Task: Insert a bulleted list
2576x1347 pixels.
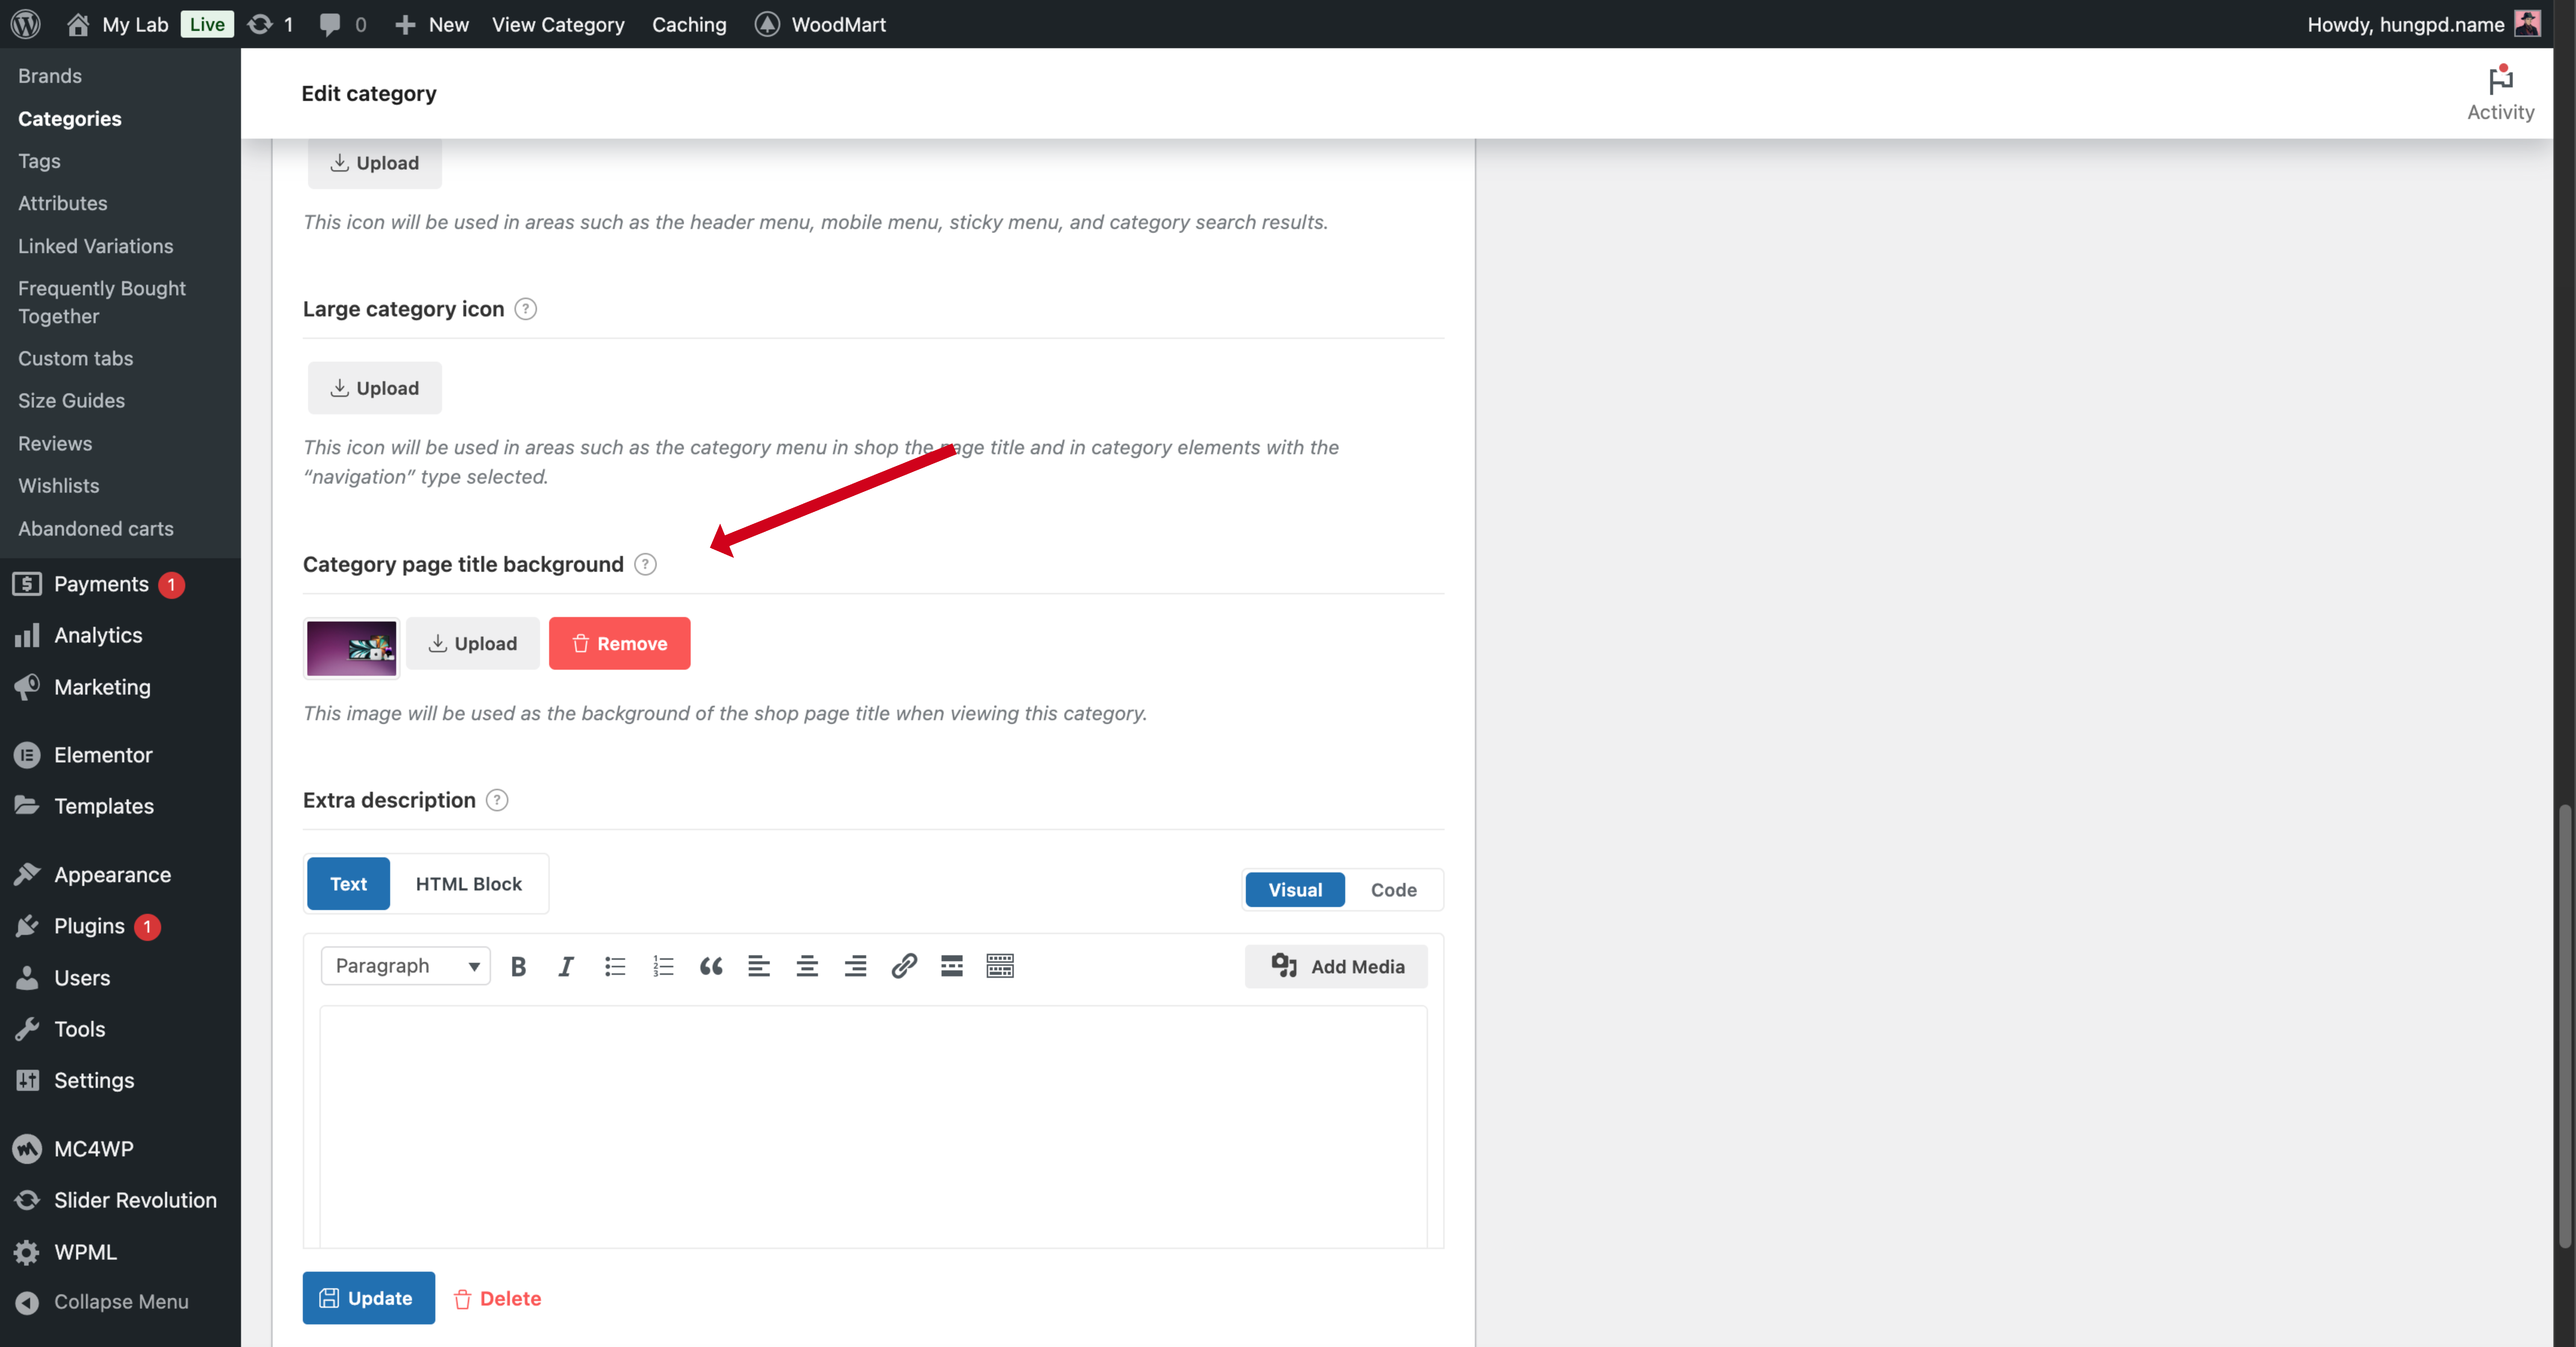Action: (x=615, y=966)
